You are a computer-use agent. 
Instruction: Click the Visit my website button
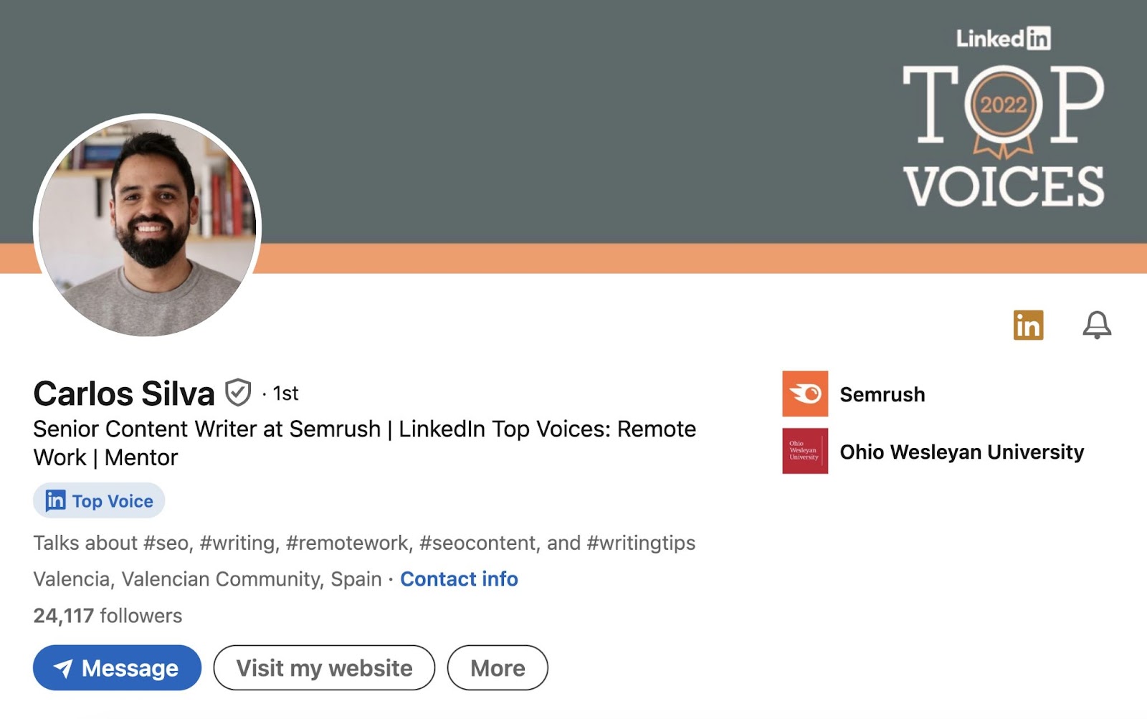point(323,667)
